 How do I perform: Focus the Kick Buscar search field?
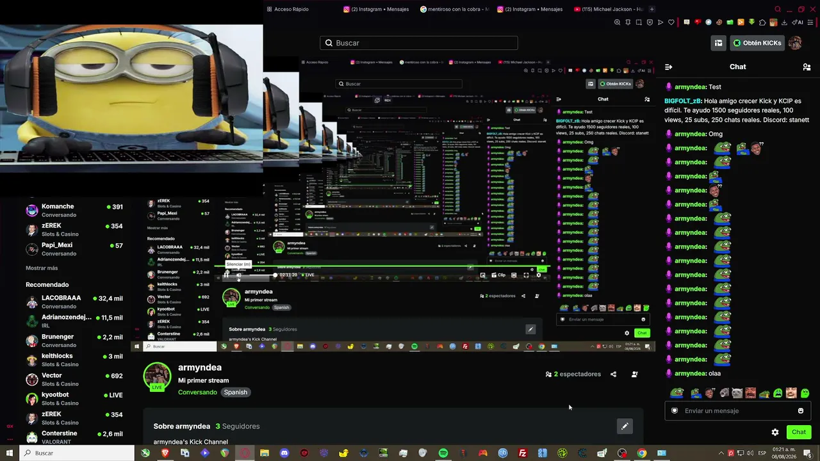pos(419,43)
